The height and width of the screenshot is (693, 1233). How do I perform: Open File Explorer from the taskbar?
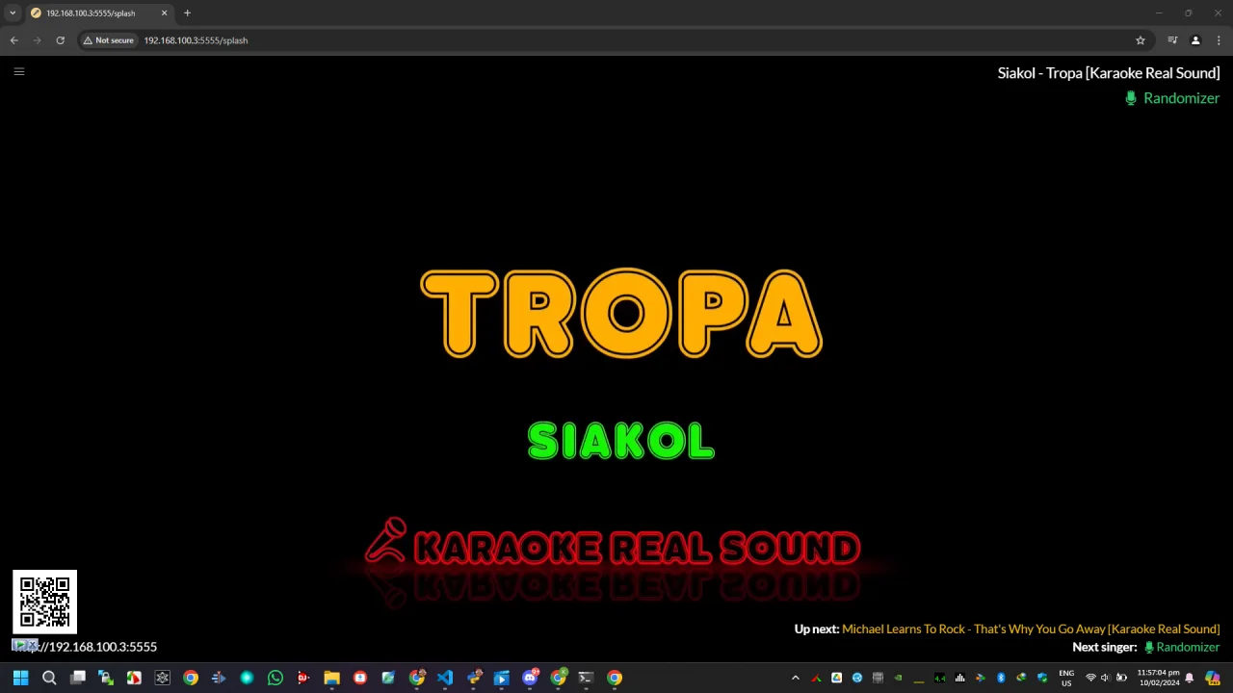click(331, 678)
